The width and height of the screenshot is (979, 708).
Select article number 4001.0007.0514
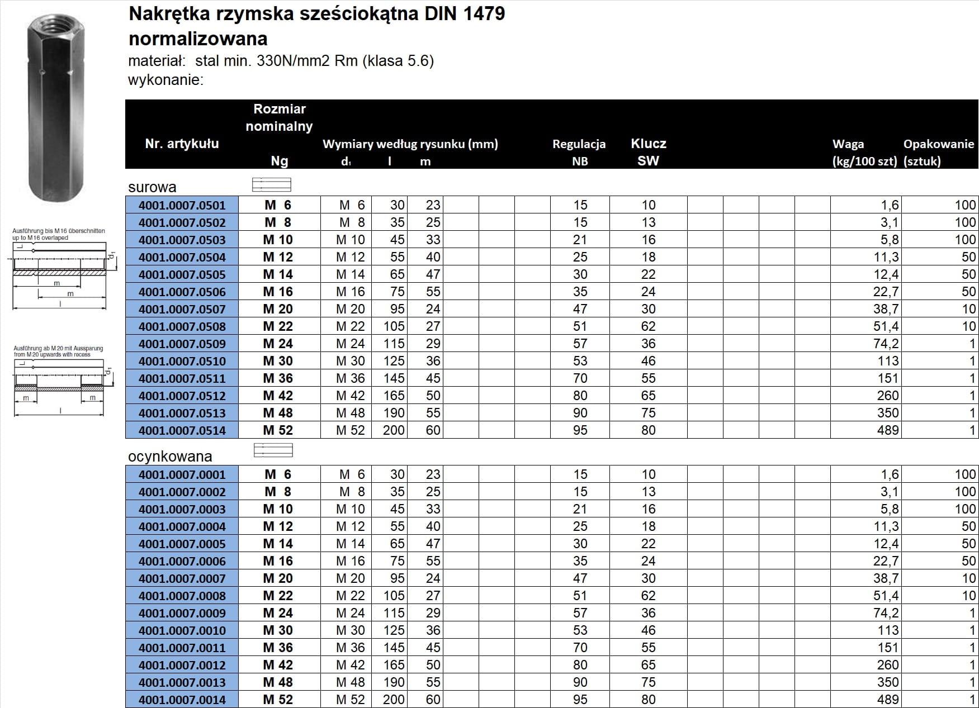182,430
